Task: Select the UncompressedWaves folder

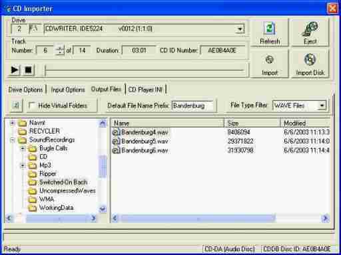Action: (67, 191)
